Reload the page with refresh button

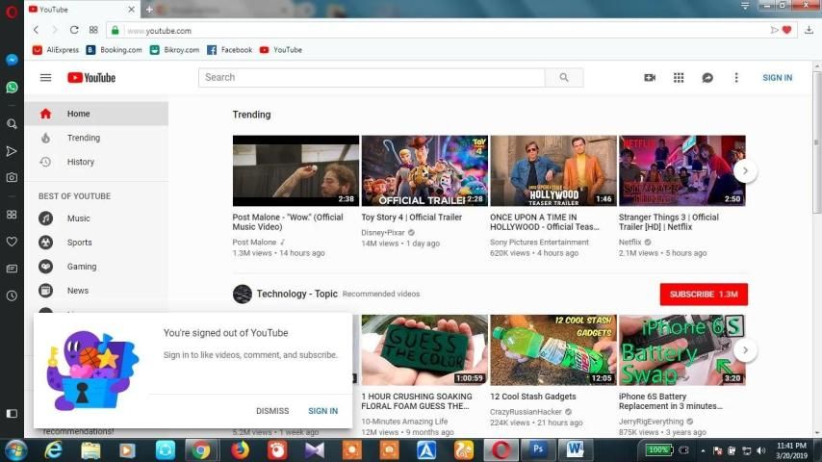(x=74, y=30)
